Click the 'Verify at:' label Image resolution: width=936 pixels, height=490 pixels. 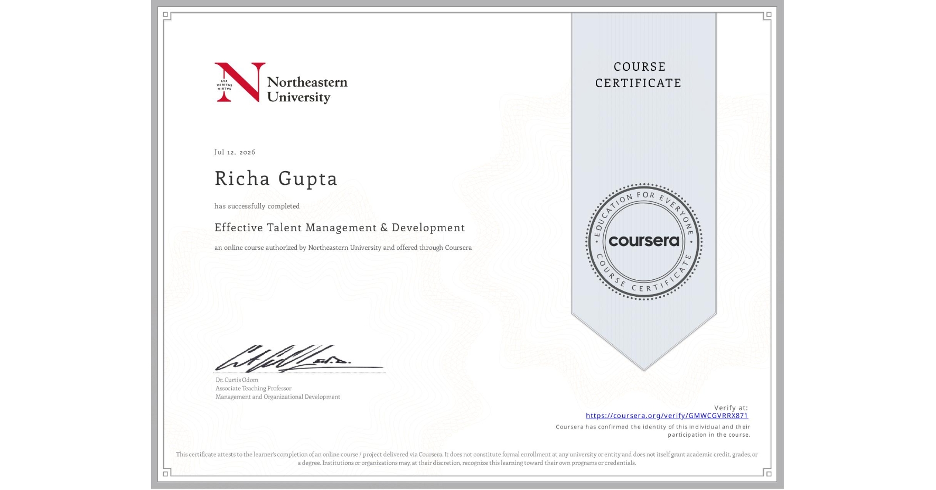(731, 408)
